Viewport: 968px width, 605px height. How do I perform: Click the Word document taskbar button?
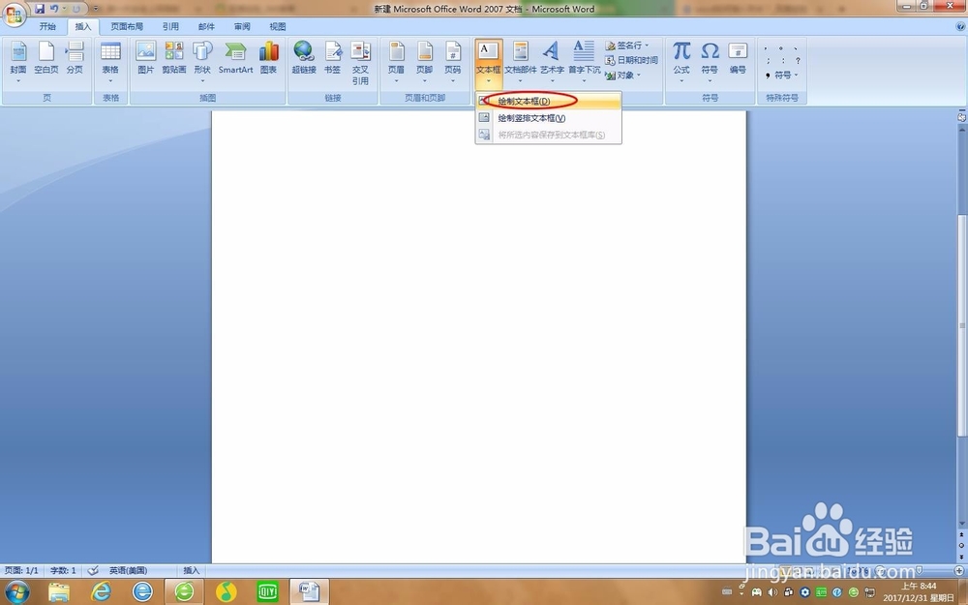tap(310, 592)
